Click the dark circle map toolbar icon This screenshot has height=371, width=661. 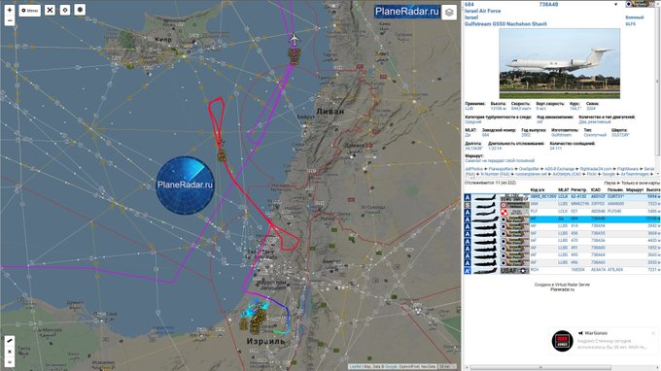[80, 10]
